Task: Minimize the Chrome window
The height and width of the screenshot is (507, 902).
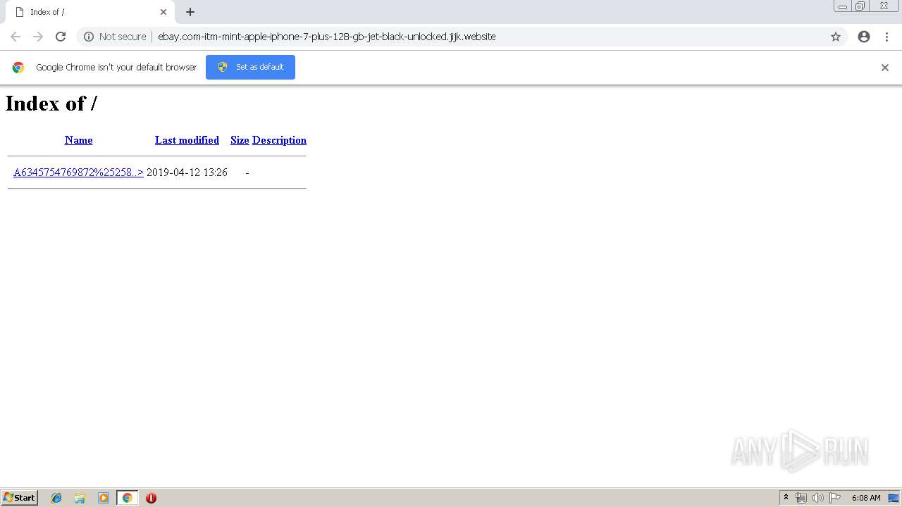Action: (843, 6)
